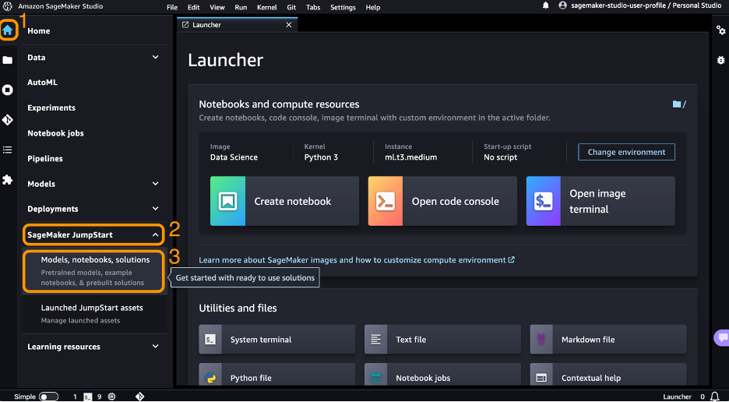Viewport: 729px width, 402px height.
Task: Open the Tabs menu
Action: pos(313,7)
